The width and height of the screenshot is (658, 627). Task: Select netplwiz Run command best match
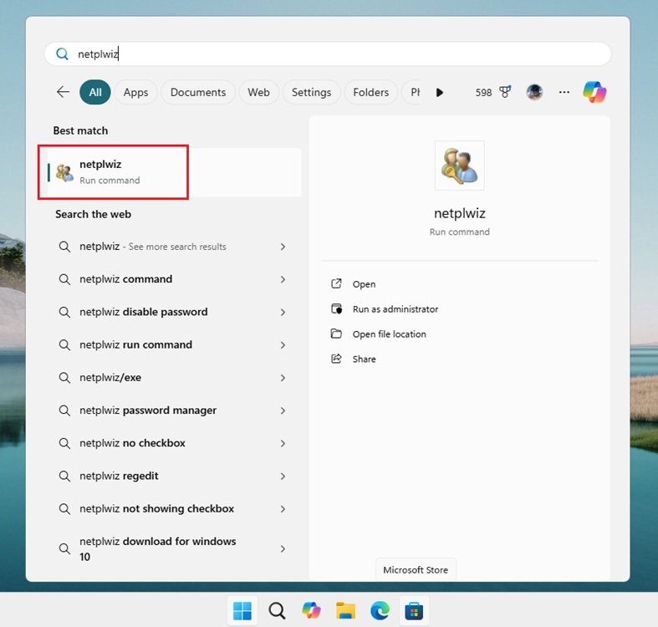113,172
